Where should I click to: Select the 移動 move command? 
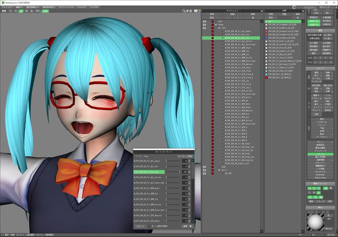[x=328, y=73]
